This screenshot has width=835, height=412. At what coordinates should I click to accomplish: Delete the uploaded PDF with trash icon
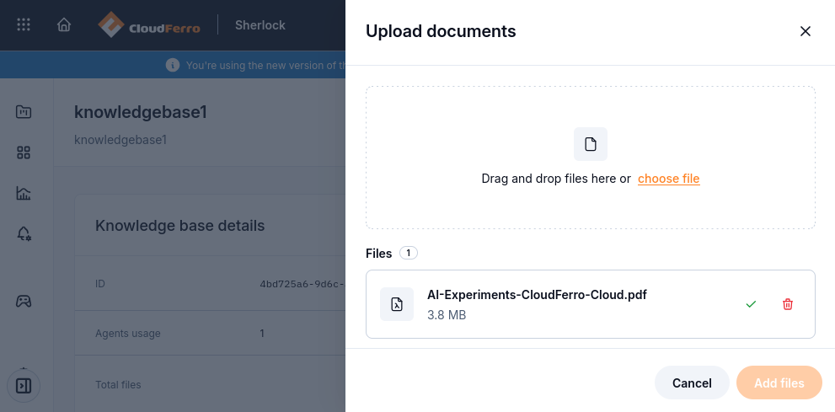[x=788, y=304]
